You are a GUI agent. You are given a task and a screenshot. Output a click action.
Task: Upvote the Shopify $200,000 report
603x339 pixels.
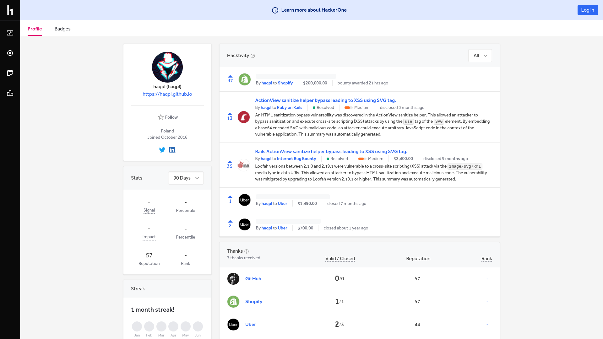coord(230,76)
